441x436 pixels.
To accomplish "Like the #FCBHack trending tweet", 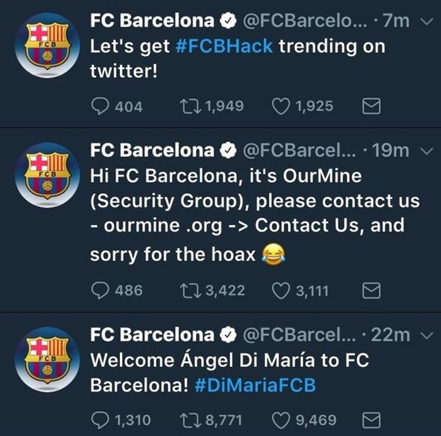I will [x=280, y=106].
